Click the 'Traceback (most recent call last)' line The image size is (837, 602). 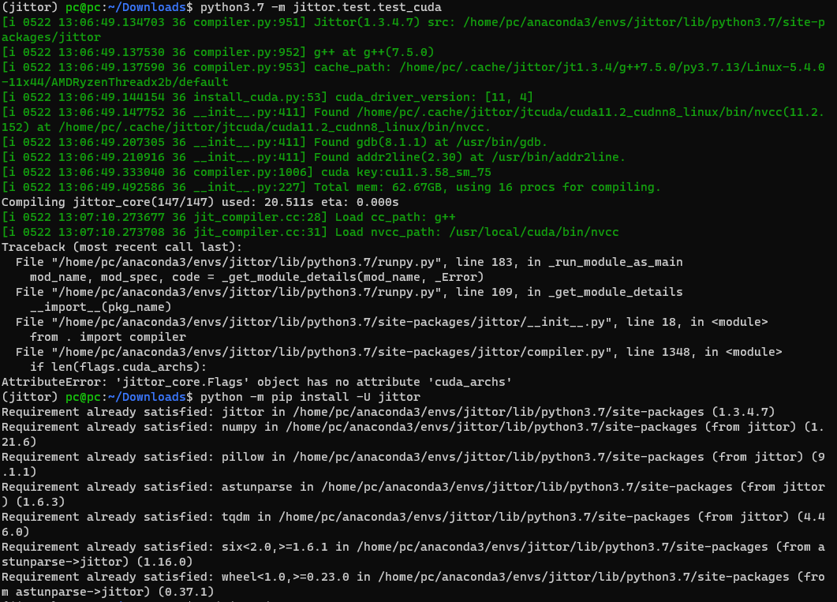click(114, 247)
